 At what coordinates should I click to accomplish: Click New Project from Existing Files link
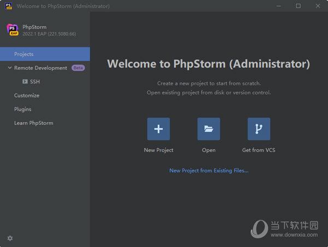209,171
